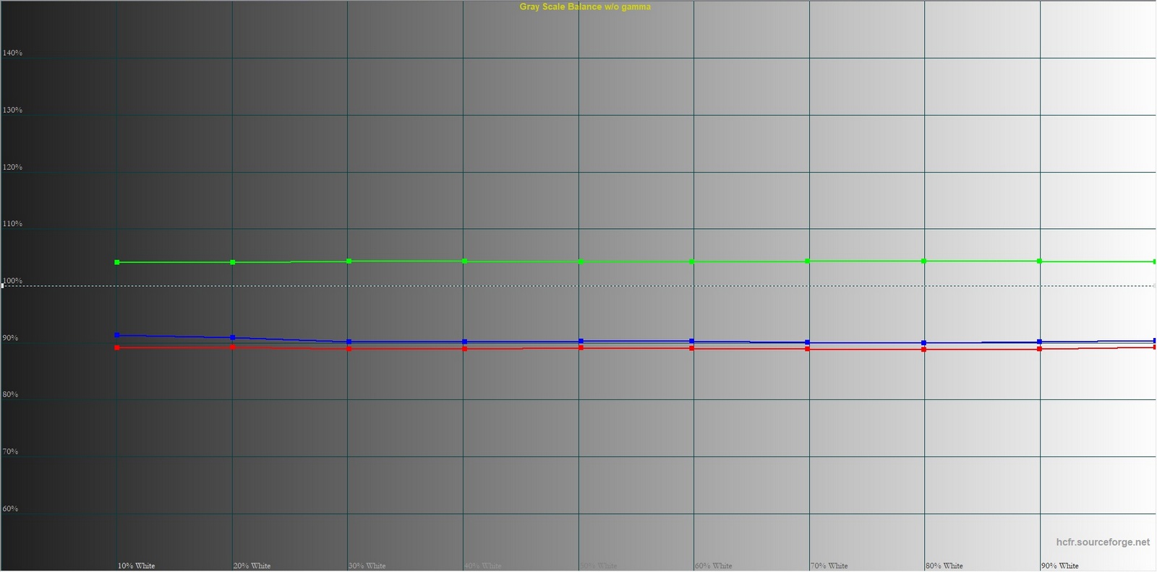Click the hcfr.sourceforge.net watermark text
Image resolution: width=1157 pixels, height=572 pixels.
click(x=1102, y=542)
